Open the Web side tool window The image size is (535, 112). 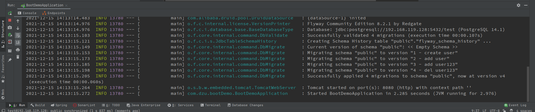point(3,94)
